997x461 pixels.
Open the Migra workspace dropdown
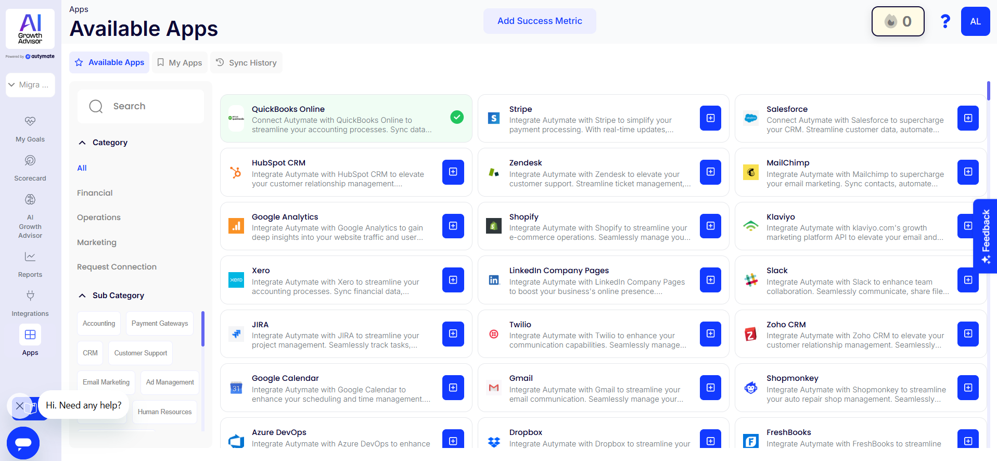(30, 85)
